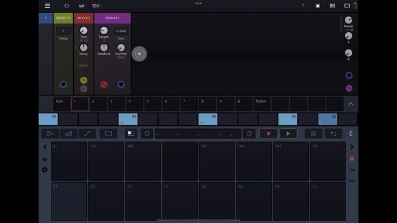The height and width of the screenshot is (223, 397).
Task: Expand pads area with the vertical arrows icon
Action: click(x=350, y=134)
